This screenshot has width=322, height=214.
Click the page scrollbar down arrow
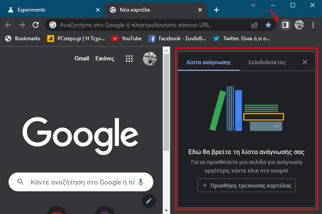[166, 210]
